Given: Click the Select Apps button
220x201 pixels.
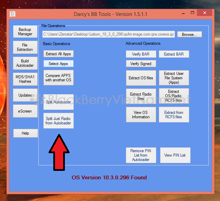Looking at the screenshot, I should click(x=58, y=64).
